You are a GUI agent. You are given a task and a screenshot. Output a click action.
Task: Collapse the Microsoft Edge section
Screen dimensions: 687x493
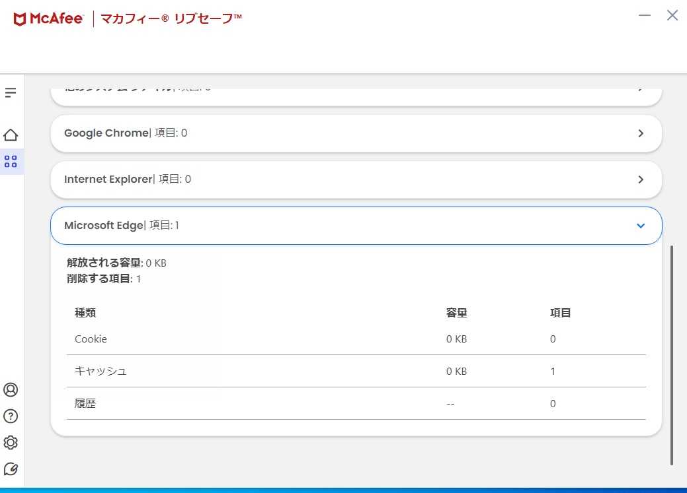click(x=640, y=226)
